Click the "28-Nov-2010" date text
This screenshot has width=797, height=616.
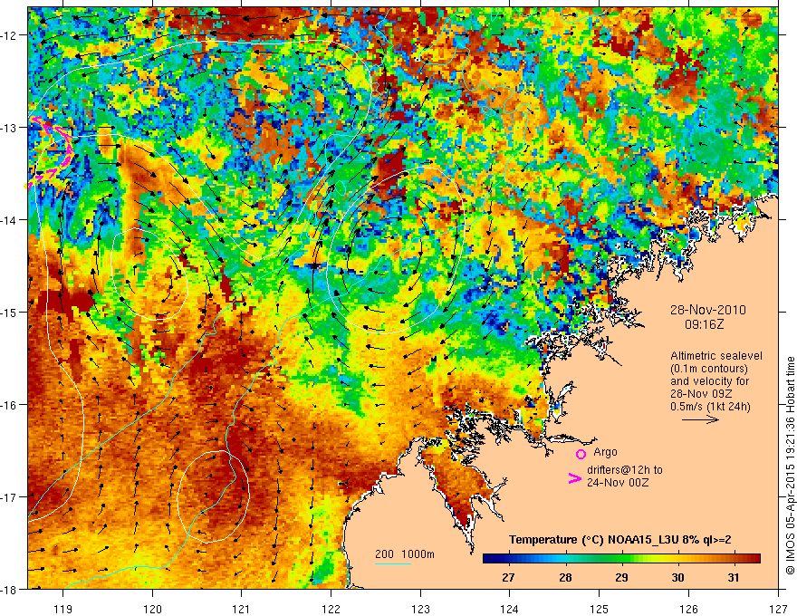click(x=707, y=310)
